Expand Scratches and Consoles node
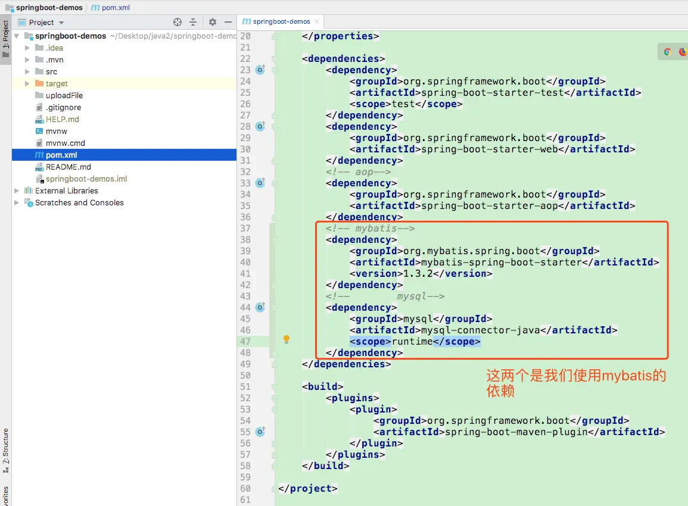The image size is (688, 506). 16,202
